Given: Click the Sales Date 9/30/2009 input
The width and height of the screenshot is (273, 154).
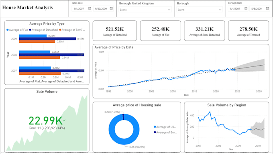Looking at the screenshot, I should click(x=104, y=8).
